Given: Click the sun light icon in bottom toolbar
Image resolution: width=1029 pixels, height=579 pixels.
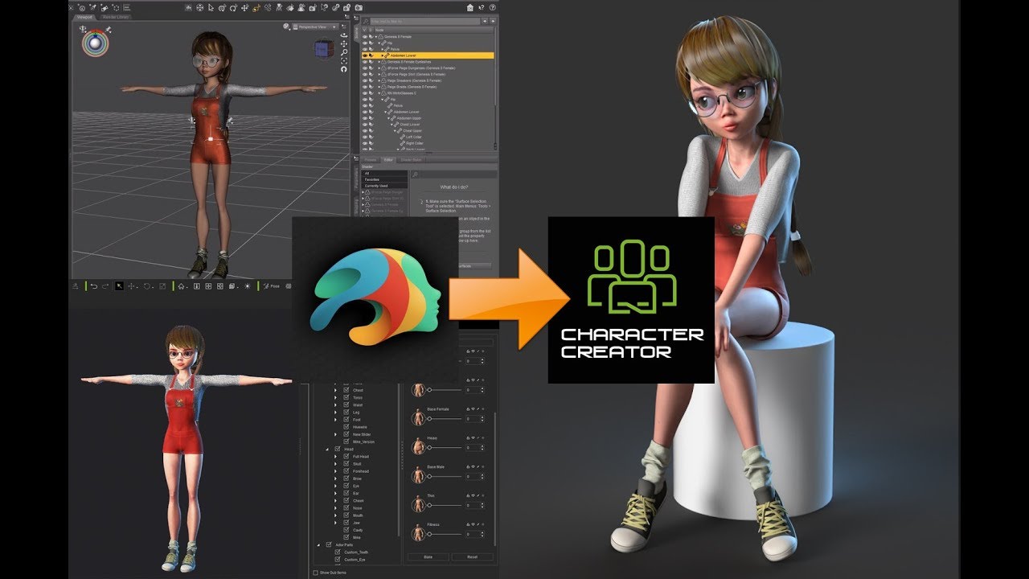Looking at the screenshot, I should click(x=248, y=286).
